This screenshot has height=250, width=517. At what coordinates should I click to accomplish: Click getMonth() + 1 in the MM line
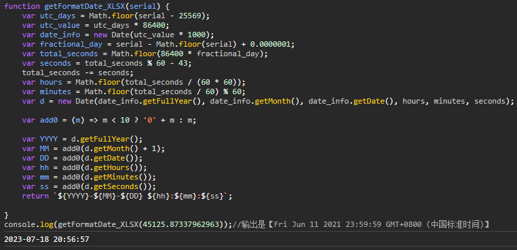click(125, 148)
